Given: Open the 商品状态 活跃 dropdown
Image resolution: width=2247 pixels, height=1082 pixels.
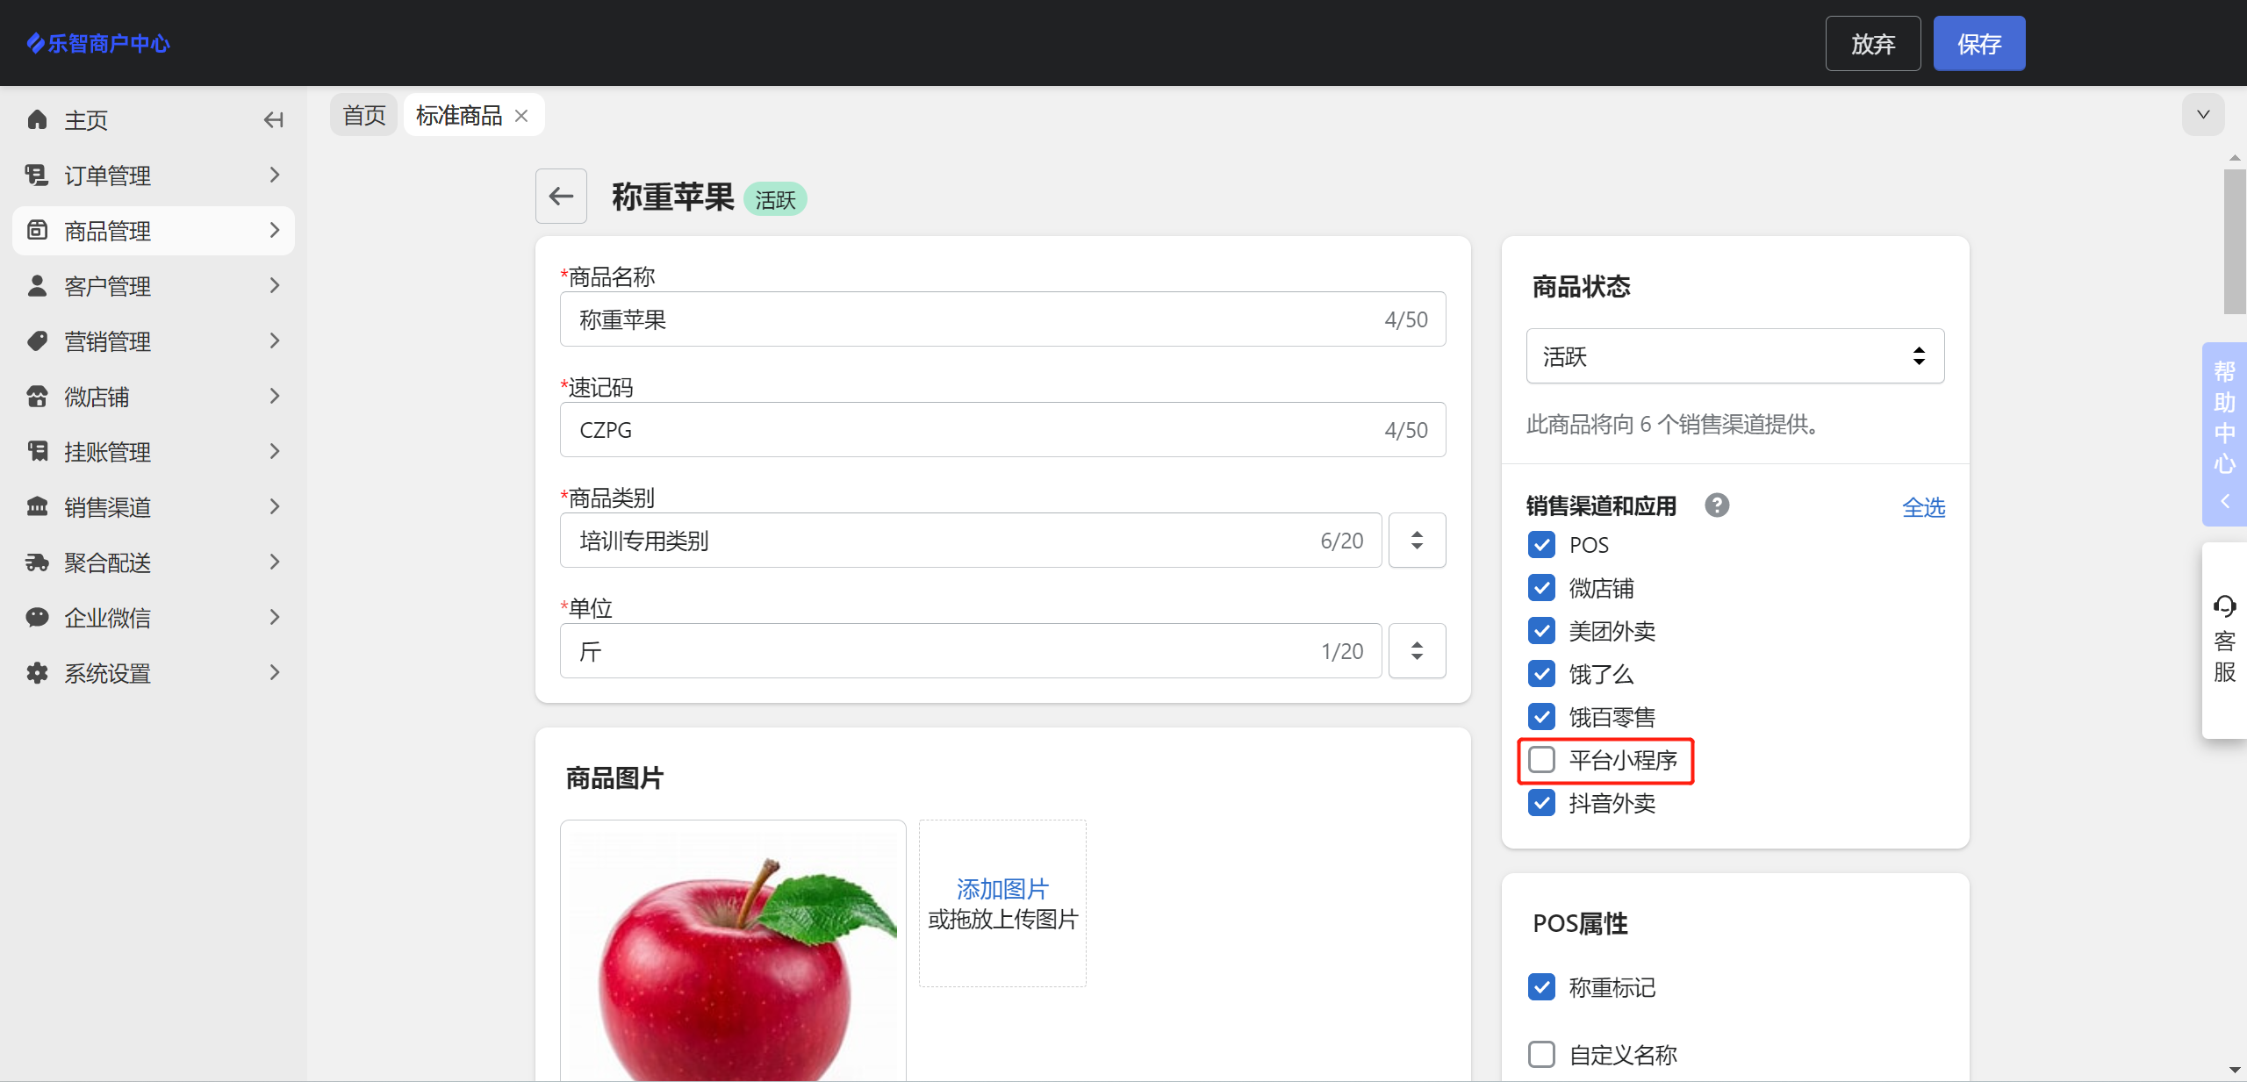Looking at the screenshot, I should 1734,356.
